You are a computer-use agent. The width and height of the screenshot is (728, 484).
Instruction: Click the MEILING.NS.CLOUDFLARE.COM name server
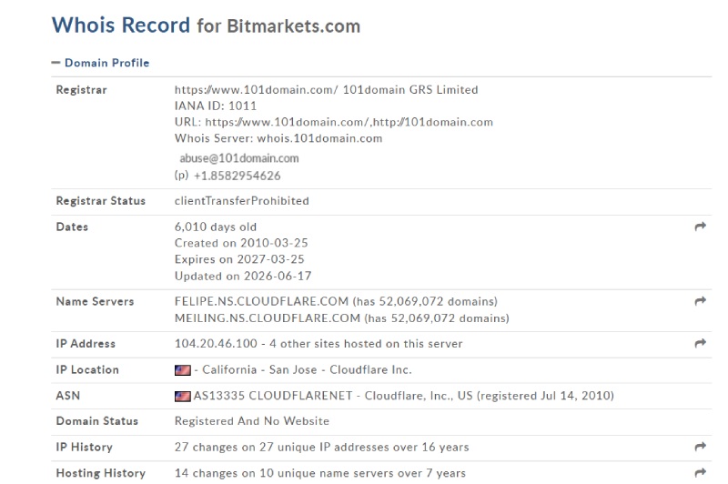coord(267,318)
